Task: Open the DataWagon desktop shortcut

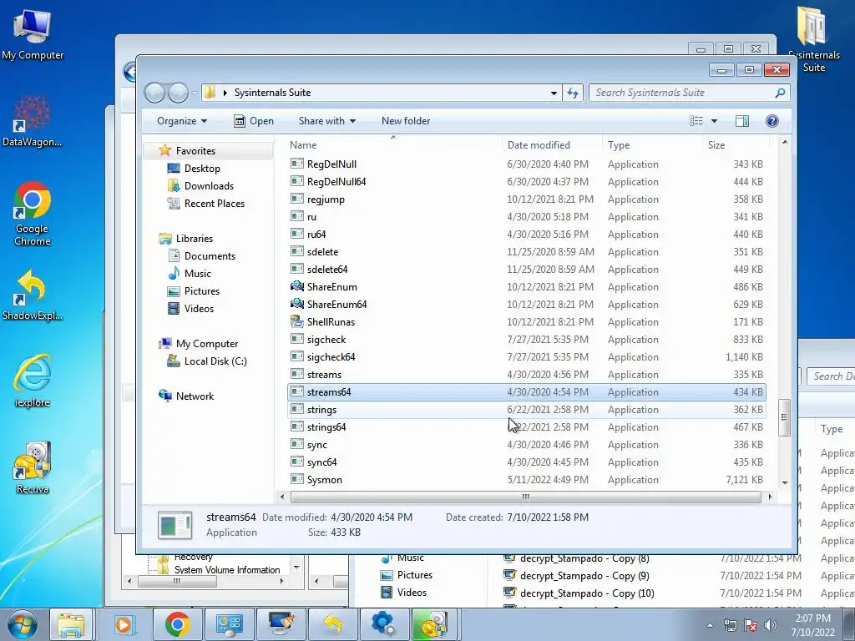Action: [33, 122]
